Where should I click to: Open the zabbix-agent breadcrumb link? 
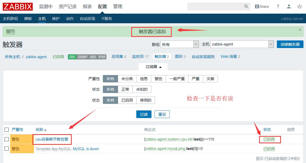click(36, 57)
